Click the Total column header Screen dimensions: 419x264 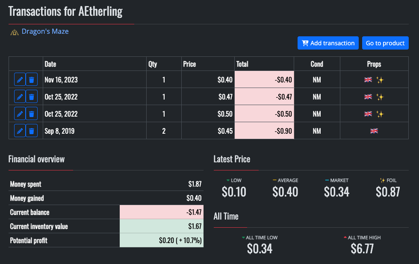coord(242,64)
